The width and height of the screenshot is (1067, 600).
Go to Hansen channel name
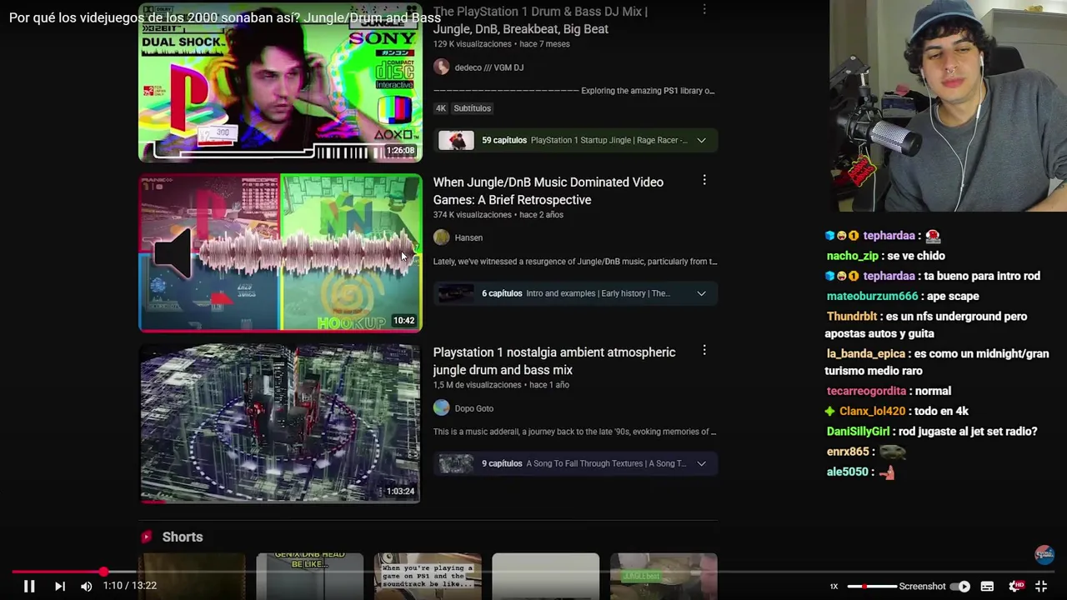coord(468,237)
